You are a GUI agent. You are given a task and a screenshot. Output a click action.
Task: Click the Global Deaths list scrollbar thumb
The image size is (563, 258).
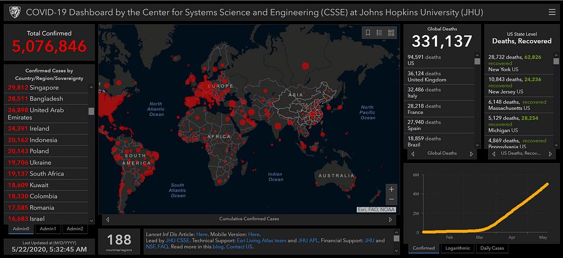(477, 61)
